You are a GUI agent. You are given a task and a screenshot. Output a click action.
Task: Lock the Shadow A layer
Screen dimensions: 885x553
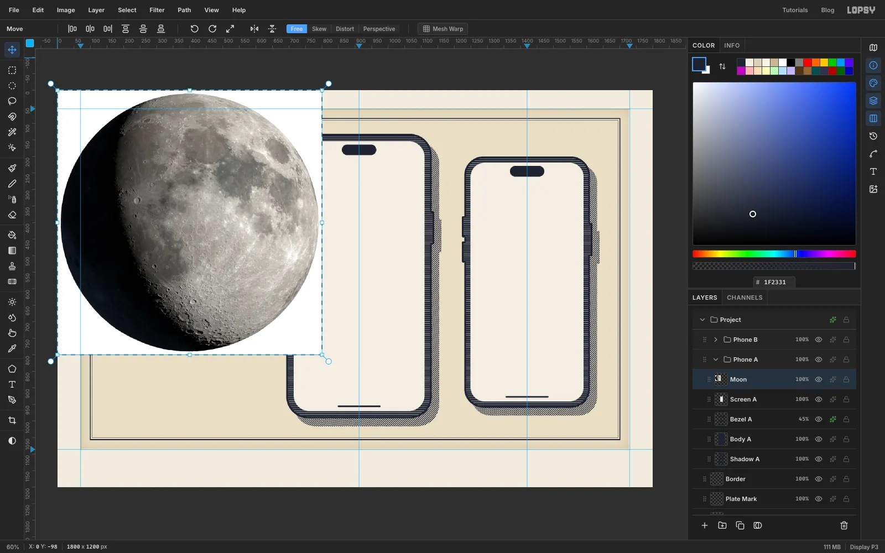pos(846,459)
